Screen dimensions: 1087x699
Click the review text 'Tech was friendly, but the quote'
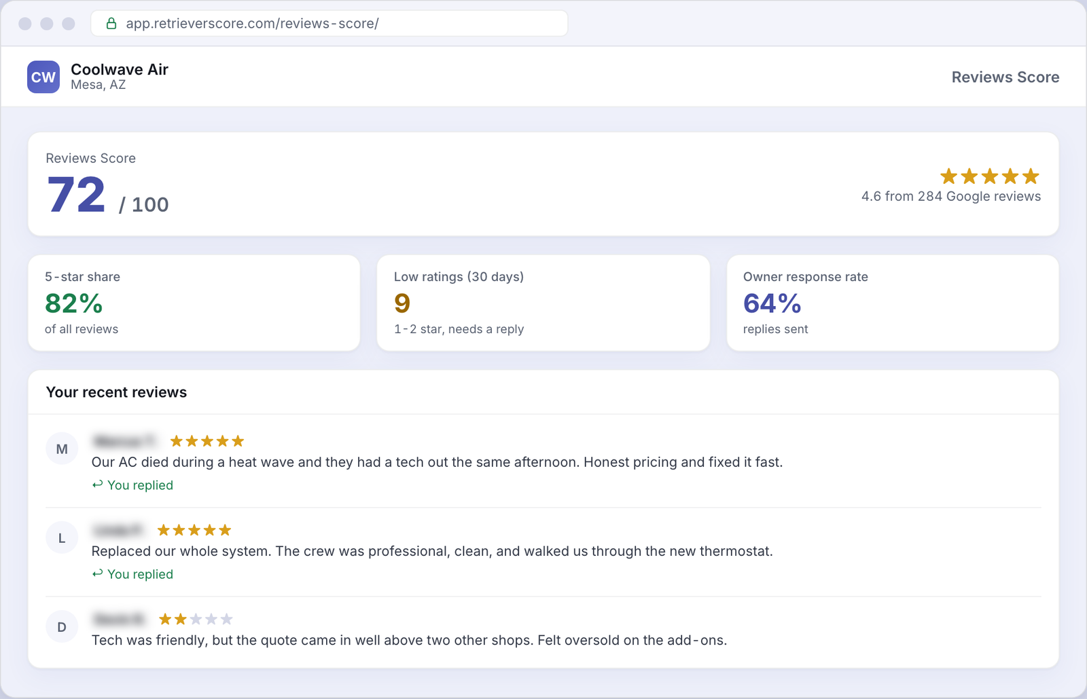[409, 640]
